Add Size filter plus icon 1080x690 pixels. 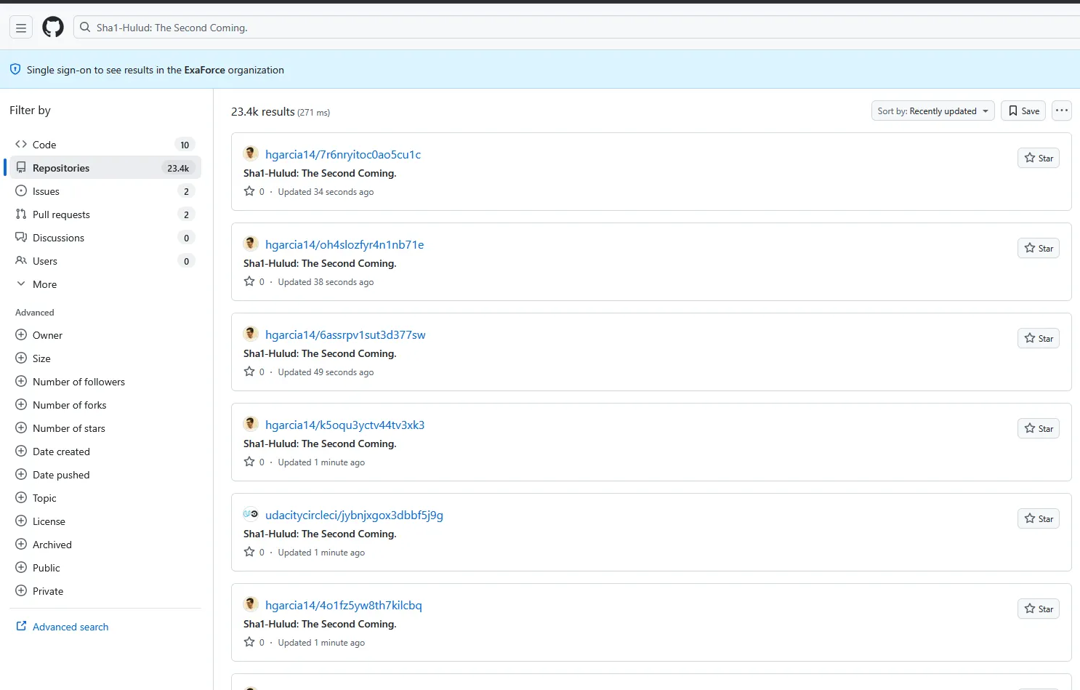(x=21, y=358)
